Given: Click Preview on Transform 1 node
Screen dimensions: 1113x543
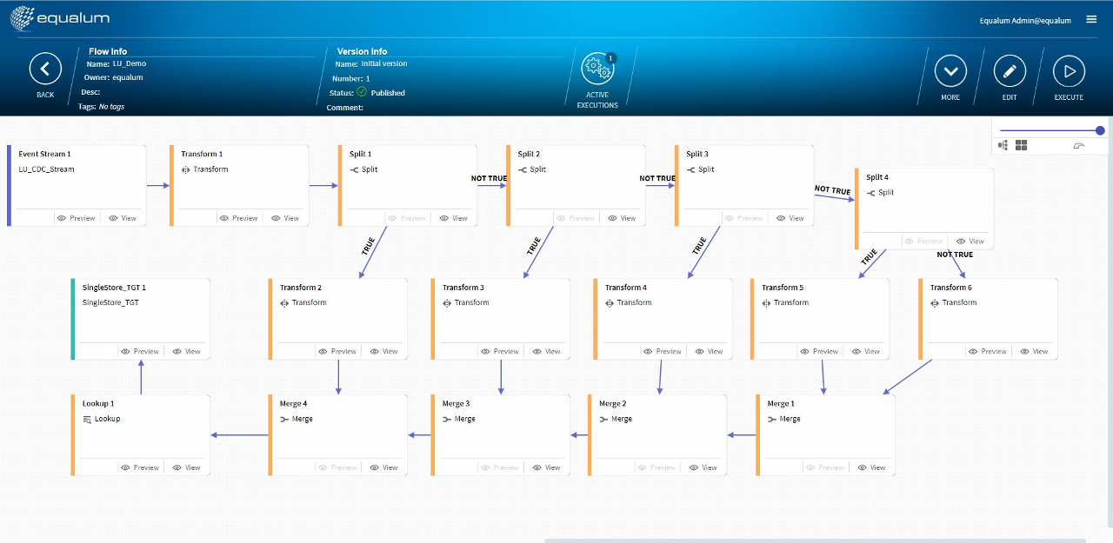Looking at the screenshot, I should [238, 218].
